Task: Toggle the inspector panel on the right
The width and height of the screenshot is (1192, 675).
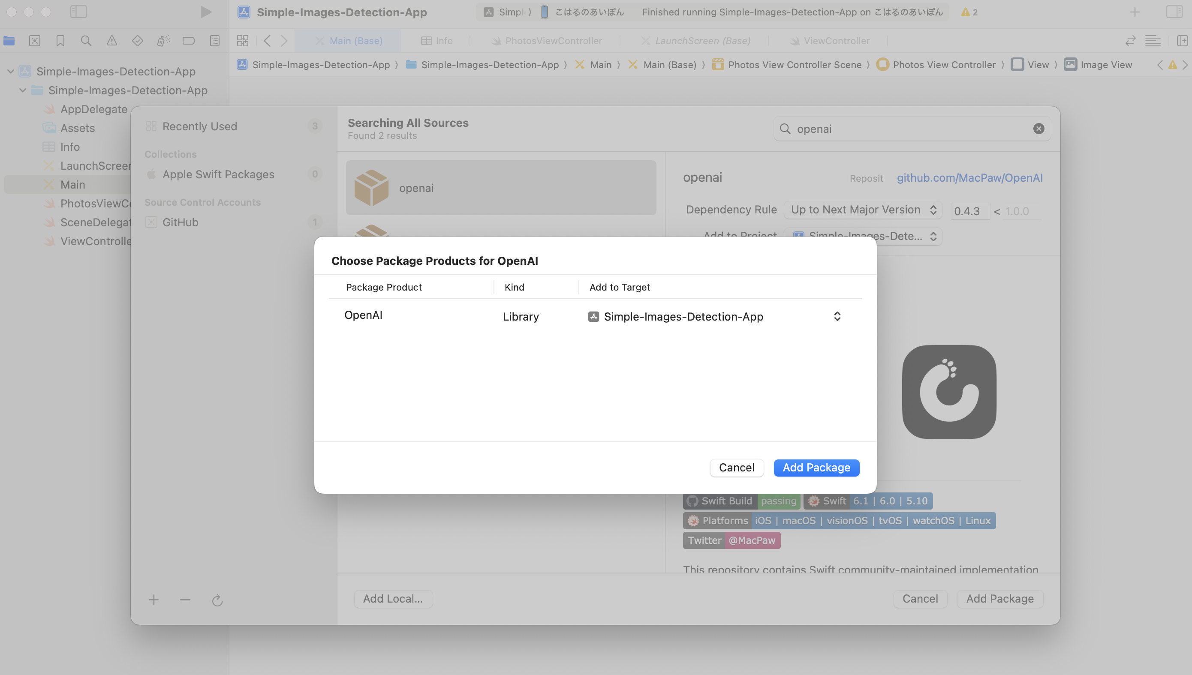Action: (1174, 12)
